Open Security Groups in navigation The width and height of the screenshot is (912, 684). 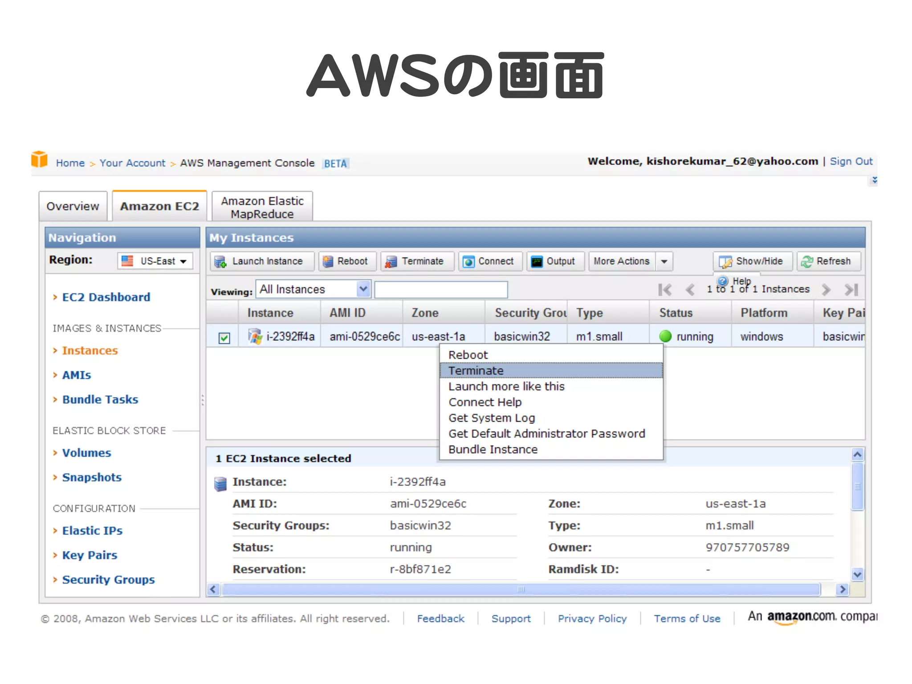point(108,579)
